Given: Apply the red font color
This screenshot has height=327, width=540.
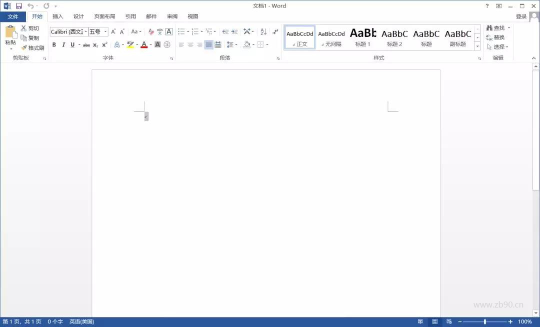Looking at the screenshot, I should coord(143,44).
